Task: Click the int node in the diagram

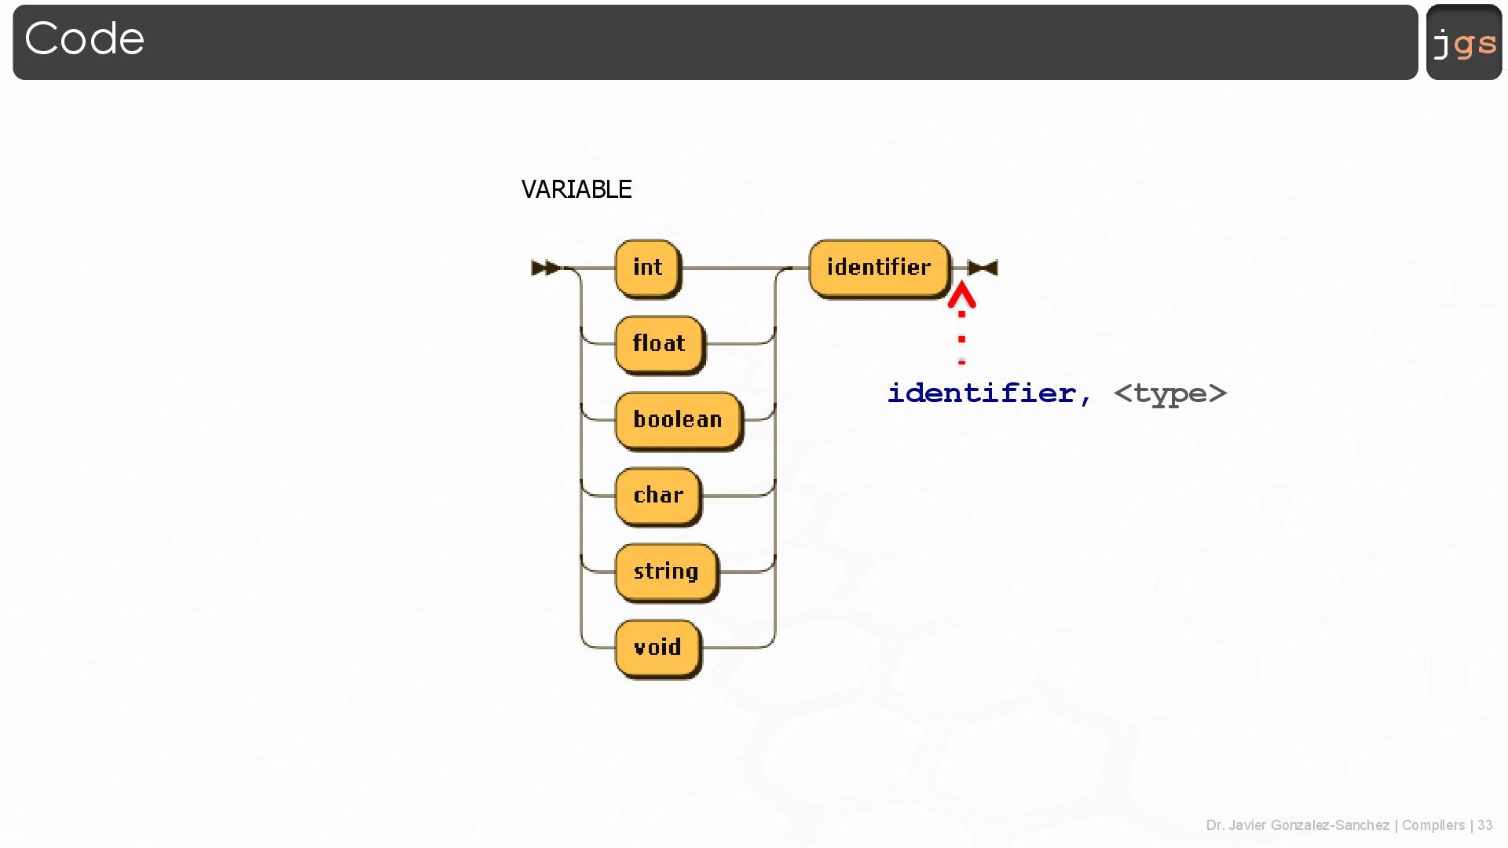Action: point(647,268)
